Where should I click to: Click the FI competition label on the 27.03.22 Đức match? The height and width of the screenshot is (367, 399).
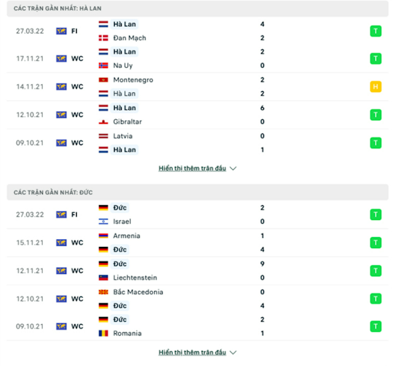point(74,214)
